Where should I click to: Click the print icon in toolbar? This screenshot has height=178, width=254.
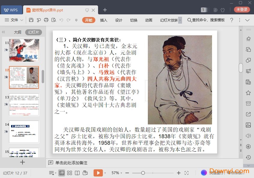[x=46, y=20]
